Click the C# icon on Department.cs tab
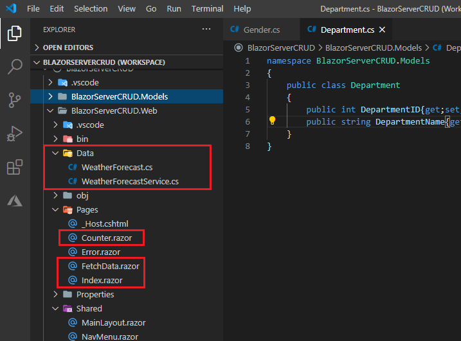This screenshot has height=341, width=461. [x=311, y=30]
